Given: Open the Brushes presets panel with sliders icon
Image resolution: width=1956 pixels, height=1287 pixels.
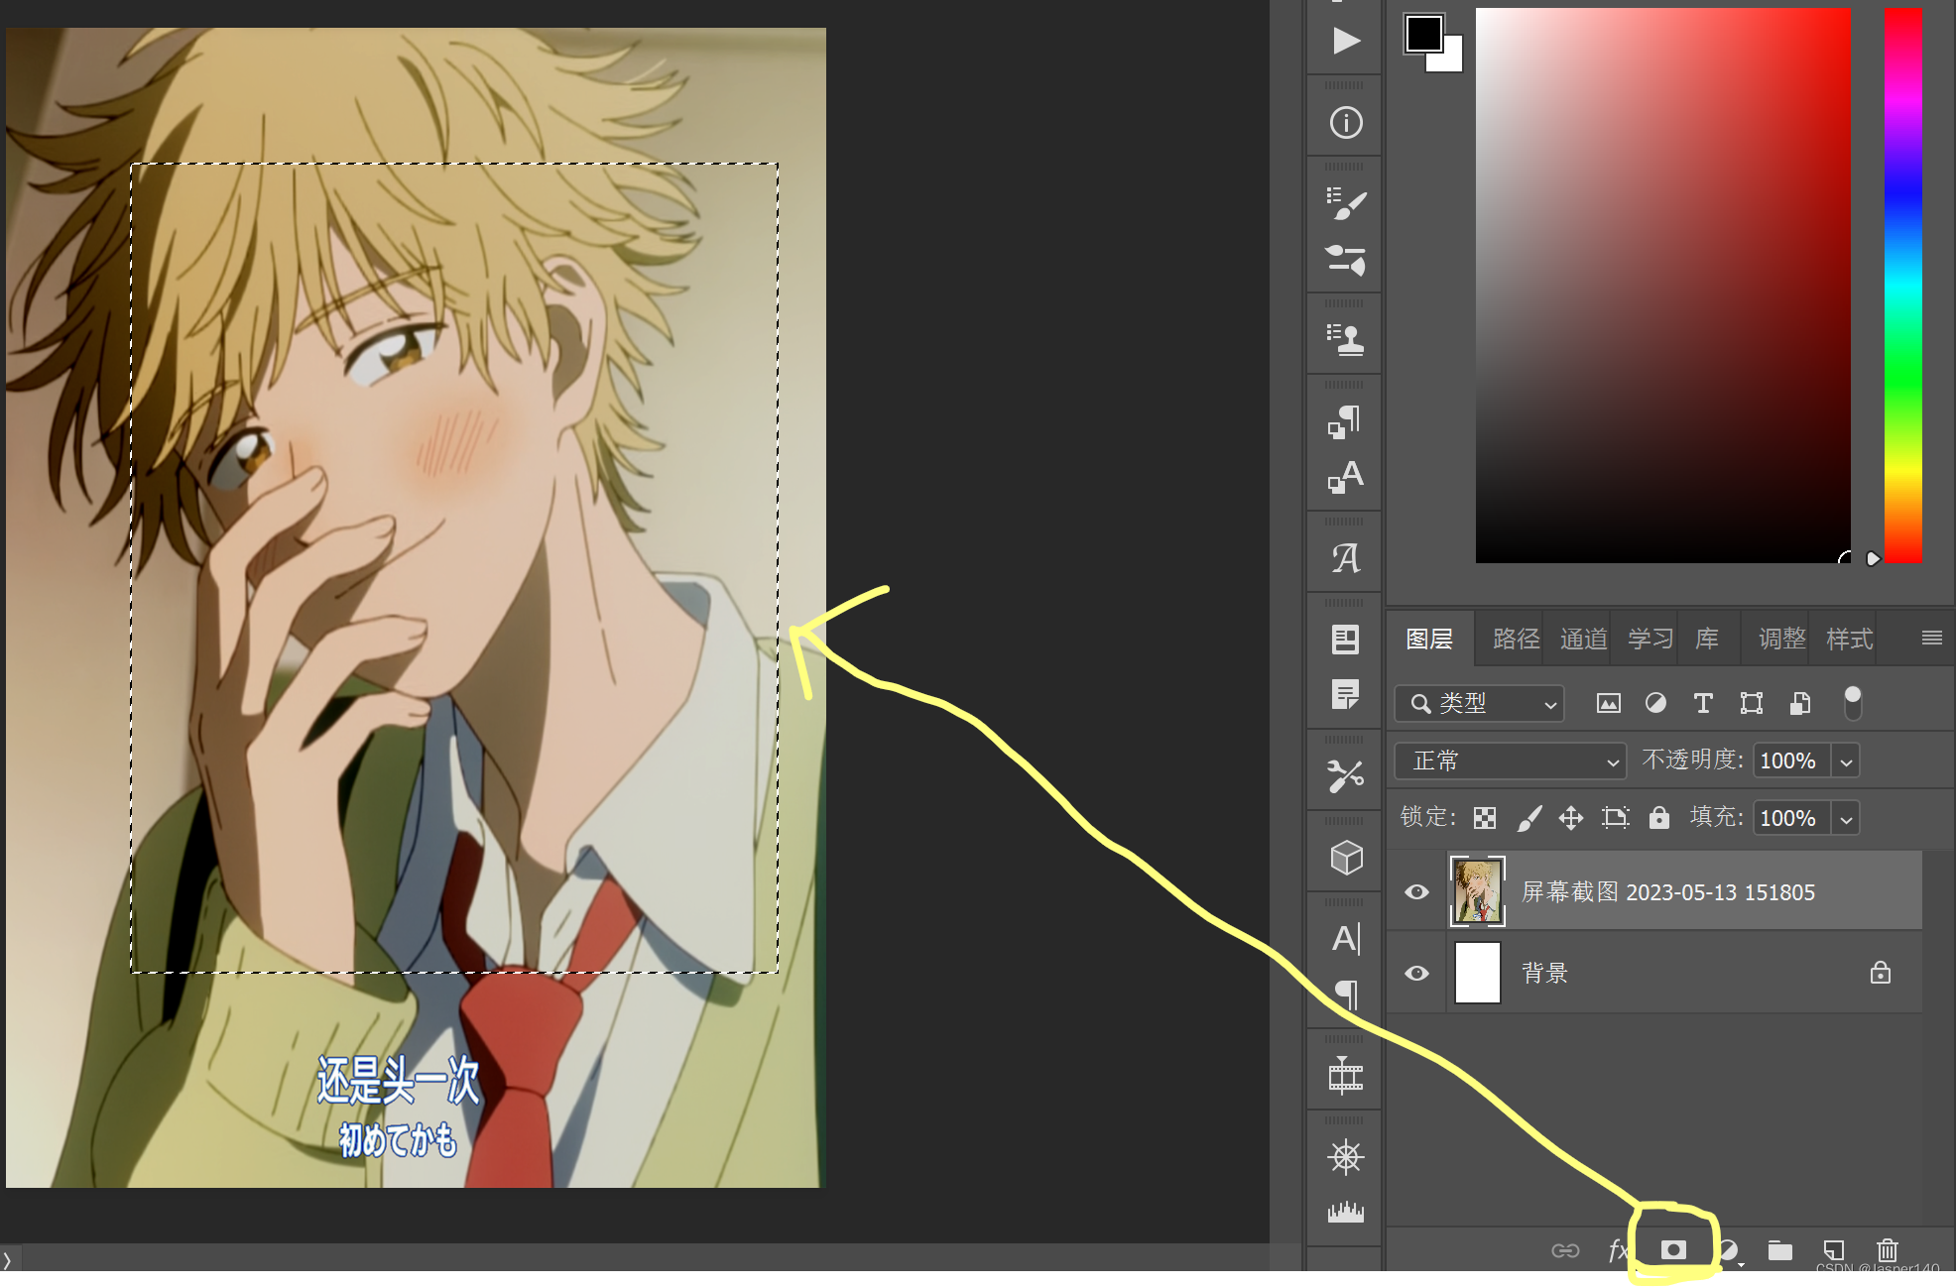Looking at the screenshot, I should click(1346, 260).
